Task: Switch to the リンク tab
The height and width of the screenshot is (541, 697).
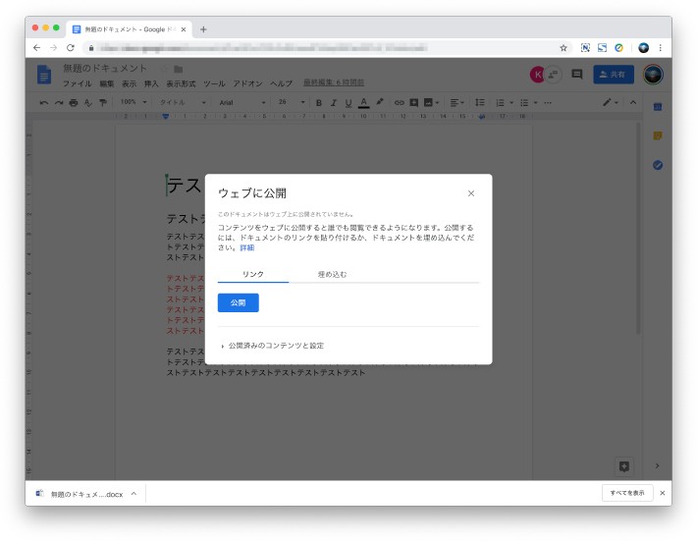Action: pos(253,274)
